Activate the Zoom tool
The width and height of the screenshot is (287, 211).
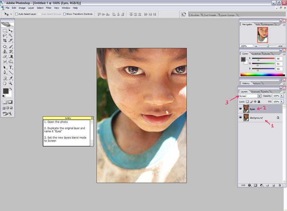coord(11,83)
